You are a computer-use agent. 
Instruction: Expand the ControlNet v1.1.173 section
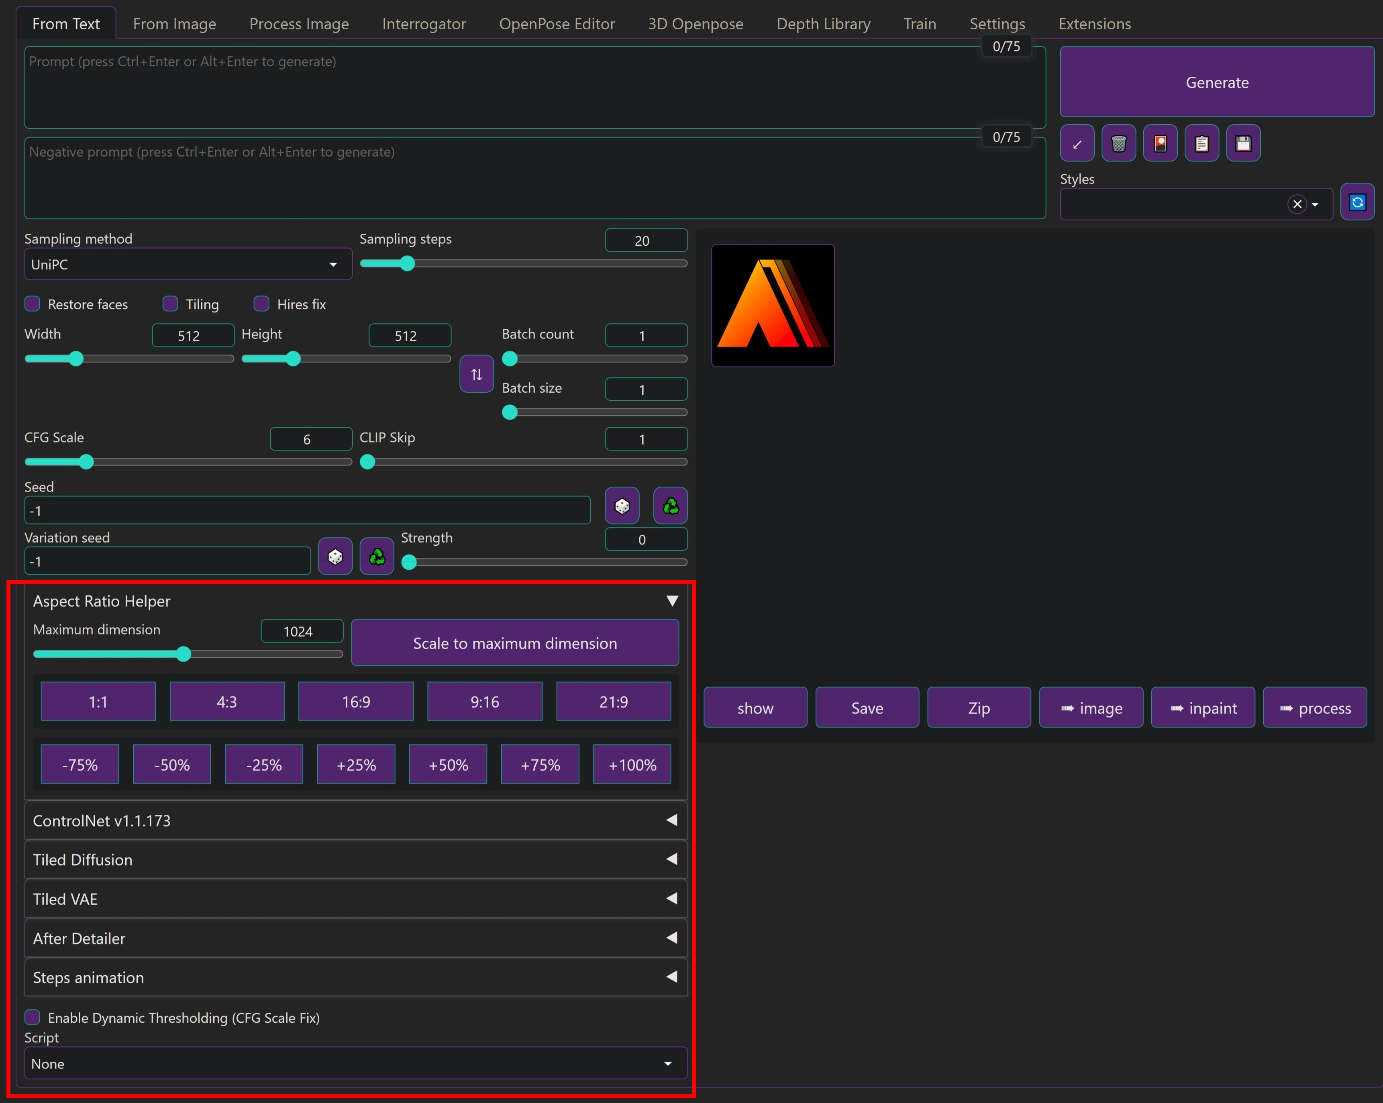[355, 820]
